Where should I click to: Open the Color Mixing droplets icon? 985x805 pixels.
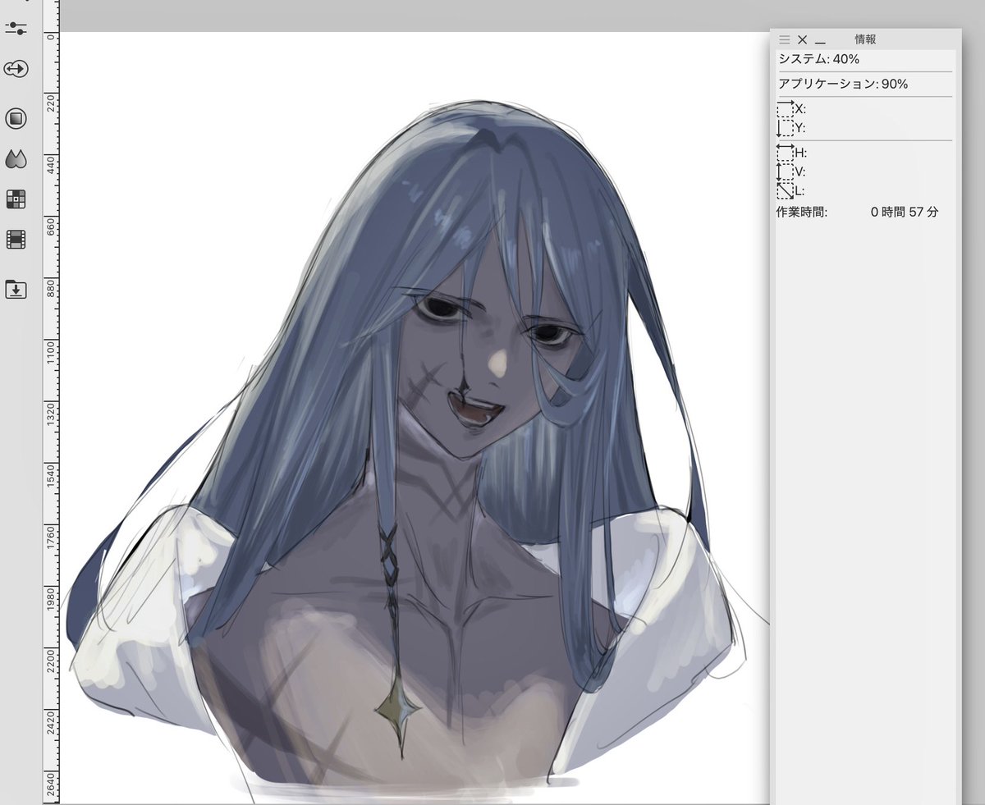coord(16,159)
